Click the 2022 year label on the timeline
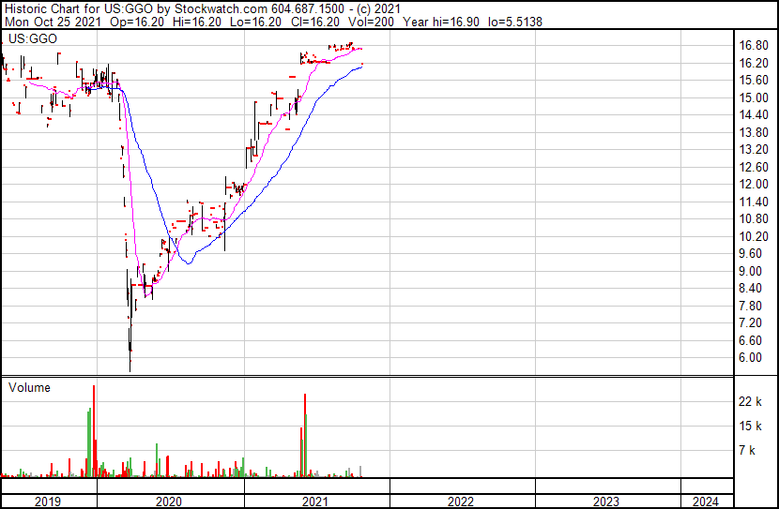 point(461,502)
